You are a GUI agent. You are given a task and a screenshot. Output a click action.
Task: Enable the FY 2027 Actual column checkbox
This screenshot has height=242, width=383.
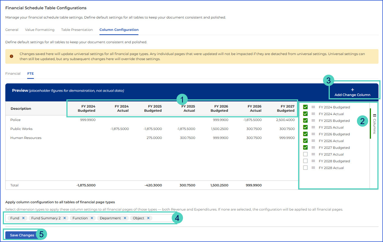click(305, 154)
